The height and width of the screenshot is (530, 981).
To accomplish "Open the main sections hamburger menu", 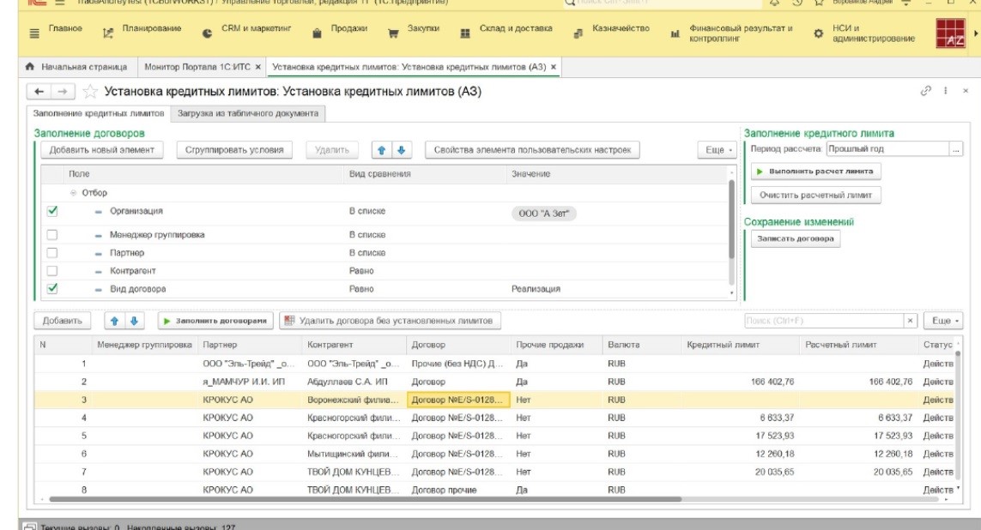I will point(34,33).
